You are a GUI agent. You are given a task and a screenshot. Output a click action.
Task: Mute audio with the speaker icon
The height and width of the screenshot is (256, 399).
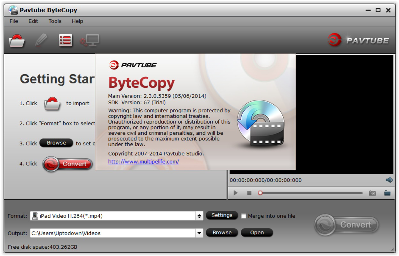pyautogui.click(x=389, y=180)
